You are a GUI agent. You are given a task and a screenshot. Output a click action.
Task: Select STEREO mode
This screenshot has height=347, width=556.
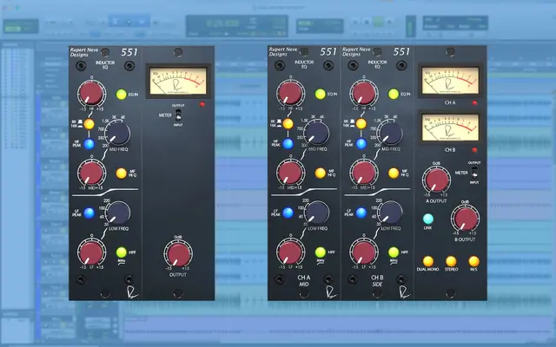451,261
